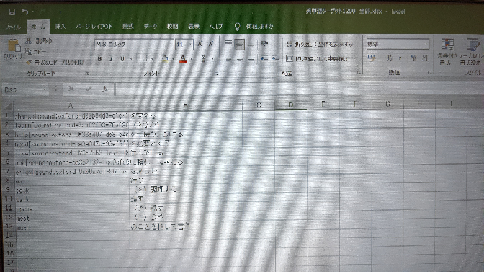
Task: Click the Undo arrow in the quick access toolbar
Action: 24,12
